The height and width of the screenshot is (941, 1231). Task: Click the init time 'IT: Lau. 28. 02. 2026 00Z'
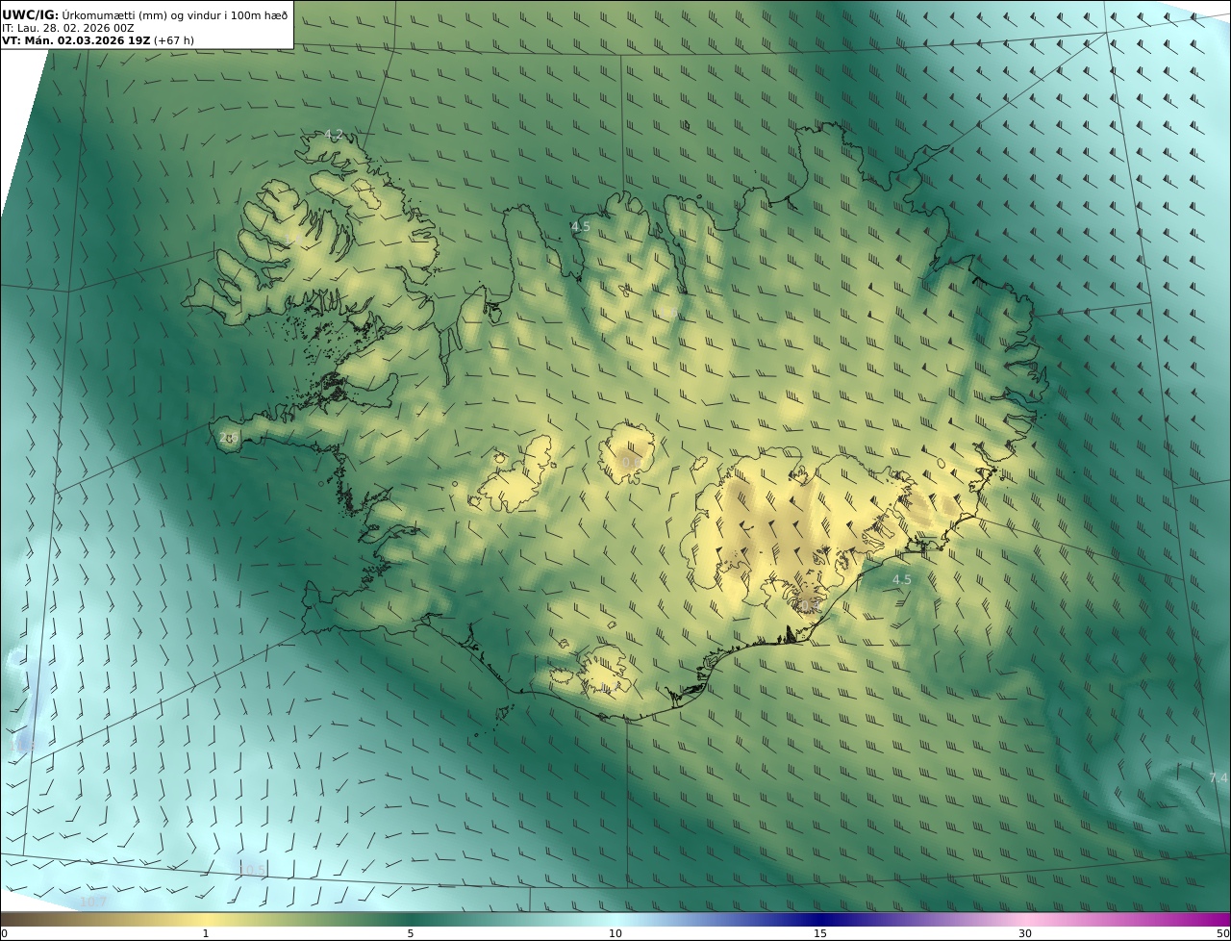pyautogui.click(x=68, y=29)
